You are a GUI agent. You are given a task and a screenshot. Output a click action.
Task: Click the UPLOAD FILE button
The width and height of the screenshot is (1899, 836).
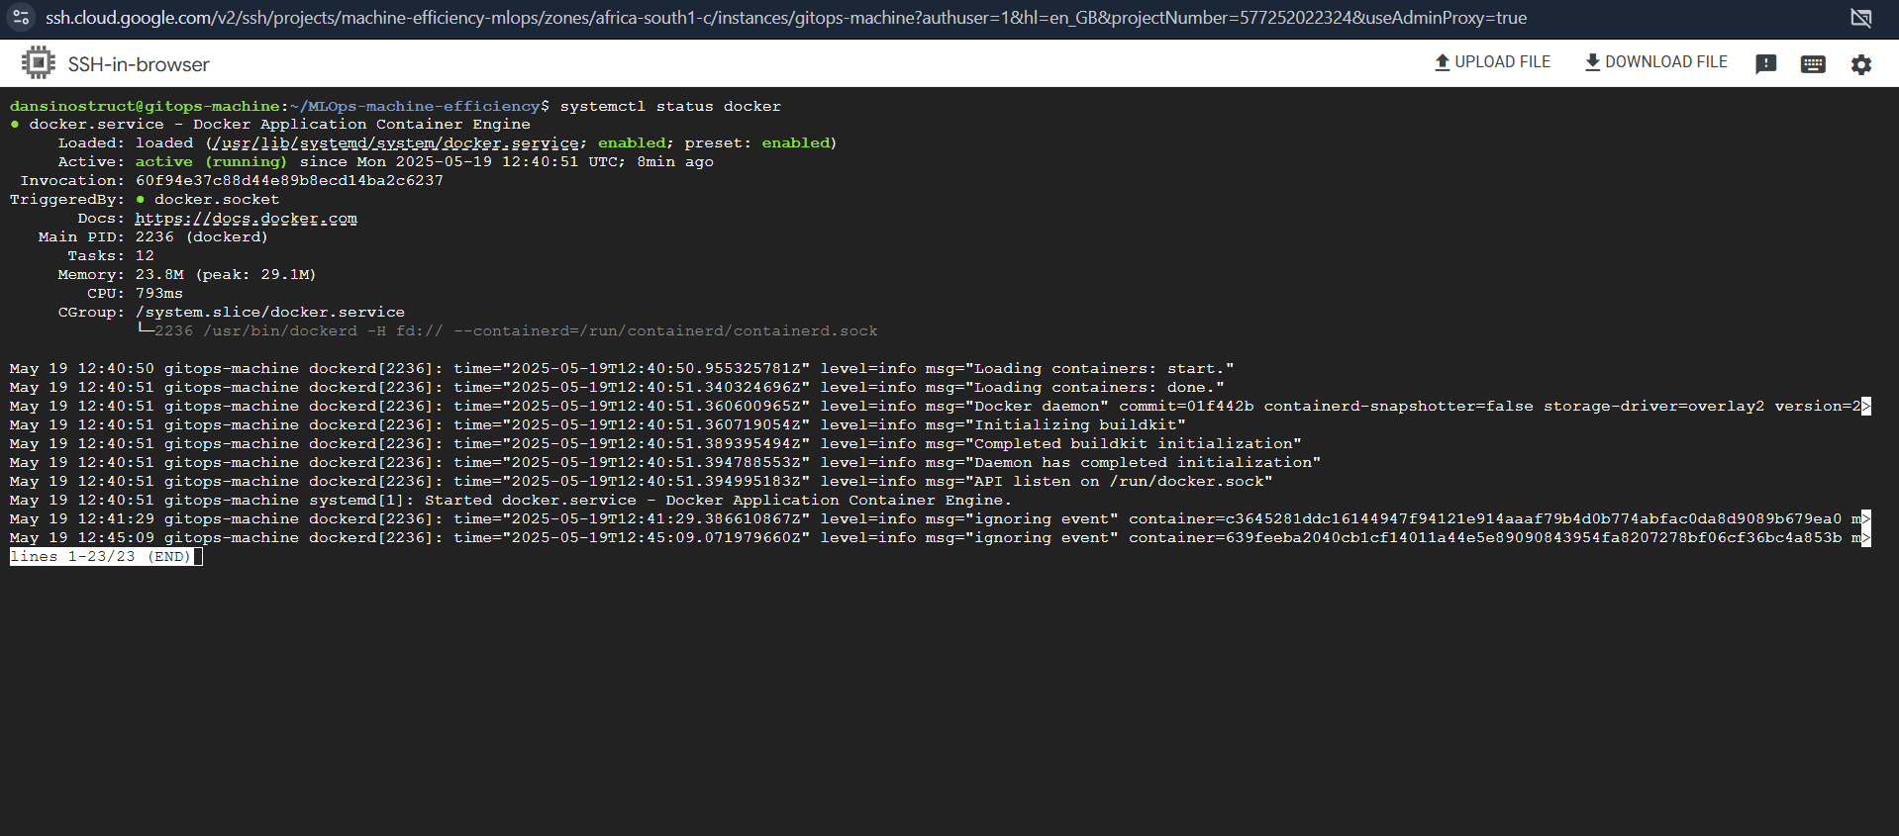click(1492, 62)
